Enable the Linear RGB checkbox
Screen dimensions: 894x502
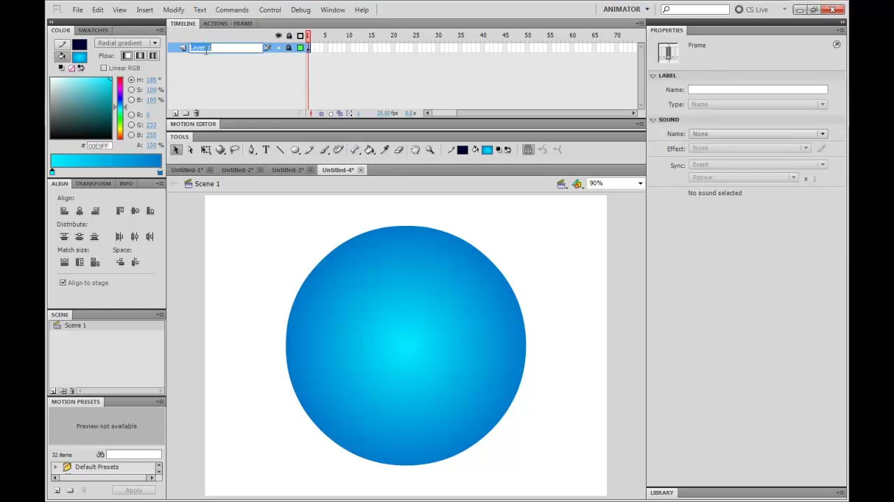[103, 68]
